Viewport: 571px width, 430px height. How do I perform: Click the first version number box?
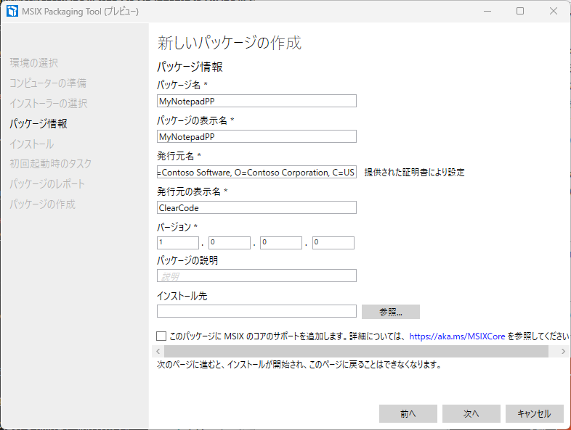(177, 243)
